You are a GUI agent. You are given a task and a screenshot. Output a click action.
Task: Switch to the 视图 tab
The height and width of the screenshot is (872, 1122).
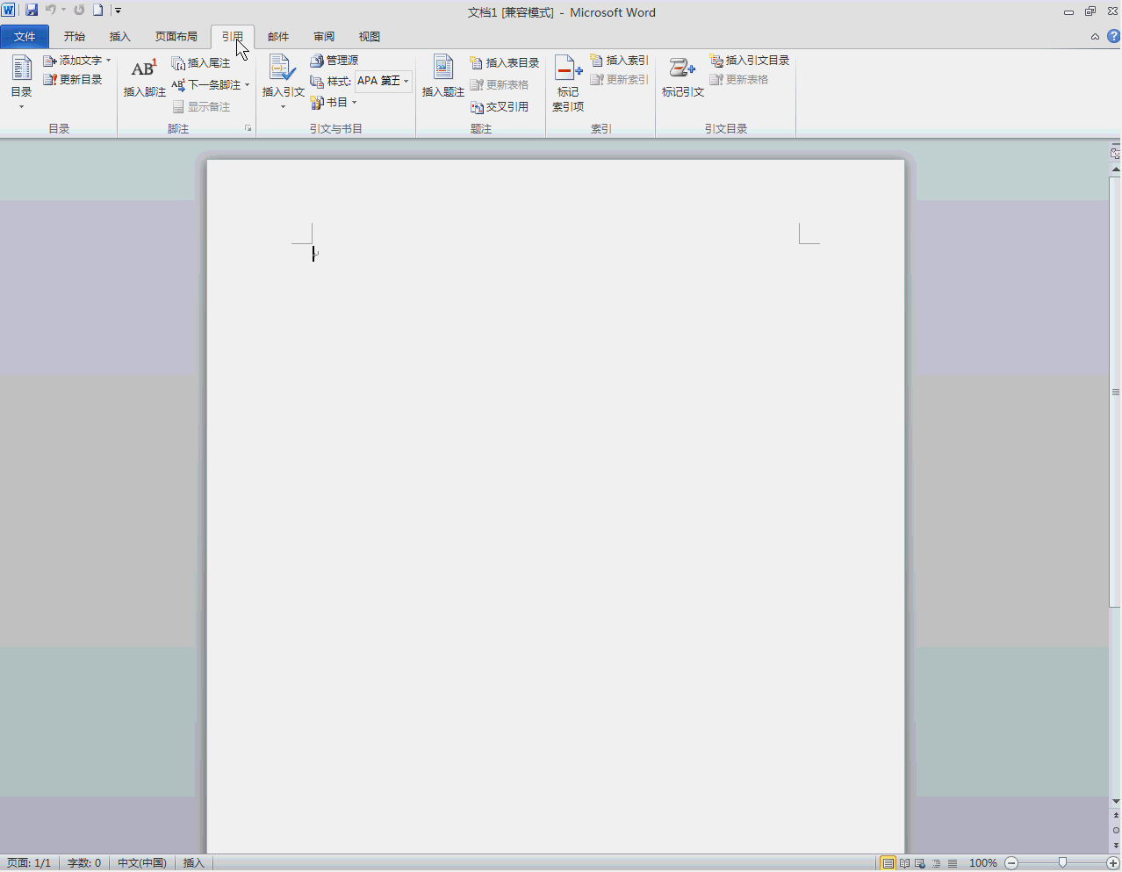(x=370, y=36)
